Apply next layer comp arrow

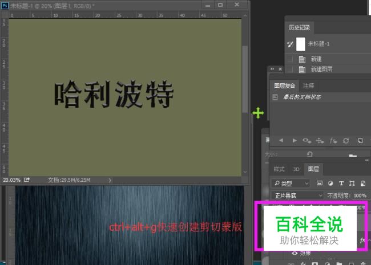point(295,141)
